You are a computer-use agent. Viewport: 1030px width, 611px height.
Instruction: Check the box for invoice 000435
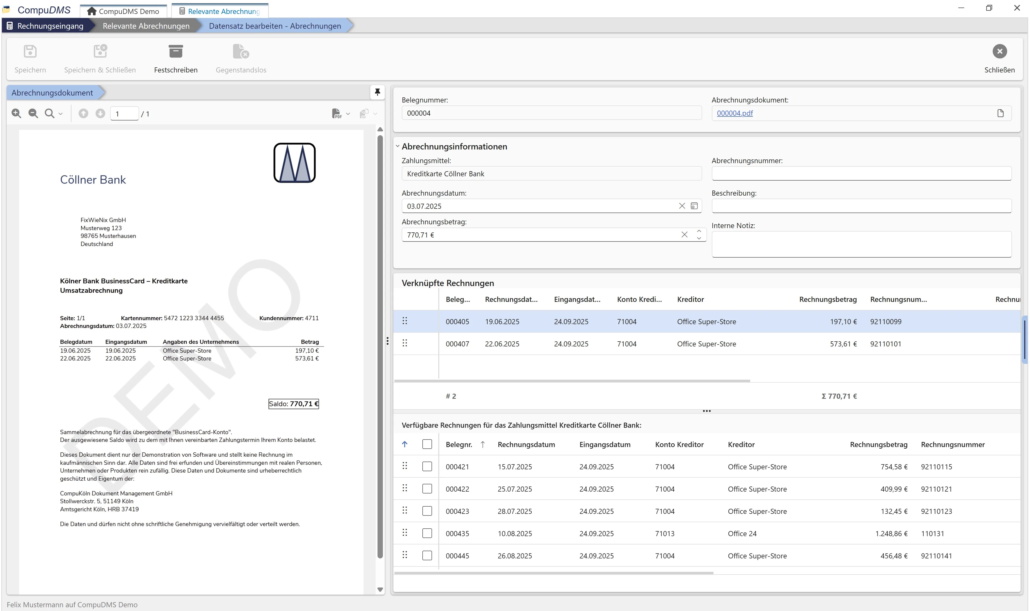point(427,533)
